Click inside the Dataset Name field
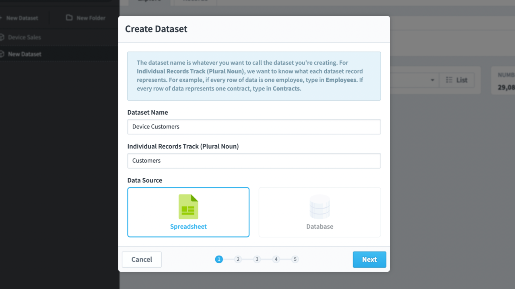The image size is (515, 289). 254,126
